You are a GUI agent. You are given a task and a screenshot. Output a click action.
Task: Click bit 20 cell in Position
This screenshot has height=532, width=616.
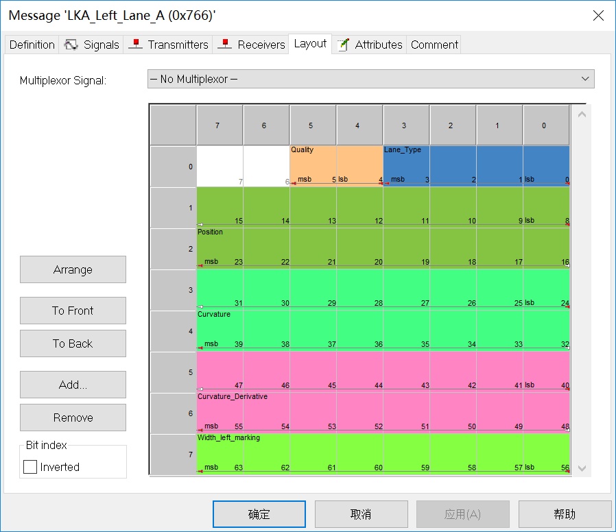[360, 249]
